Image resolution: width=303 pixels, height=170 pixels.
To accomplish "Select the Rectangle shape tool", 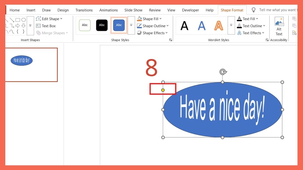I will click(x=18, y=20).
